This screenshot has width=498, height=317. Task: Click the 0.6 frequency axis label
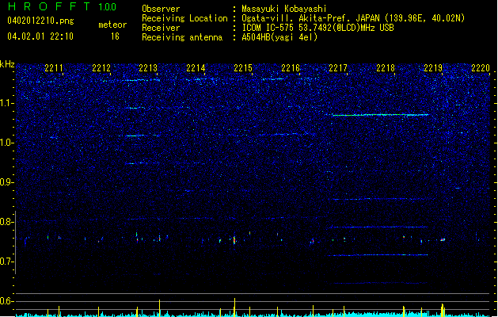pyautogui.click(x=7, y=301)
